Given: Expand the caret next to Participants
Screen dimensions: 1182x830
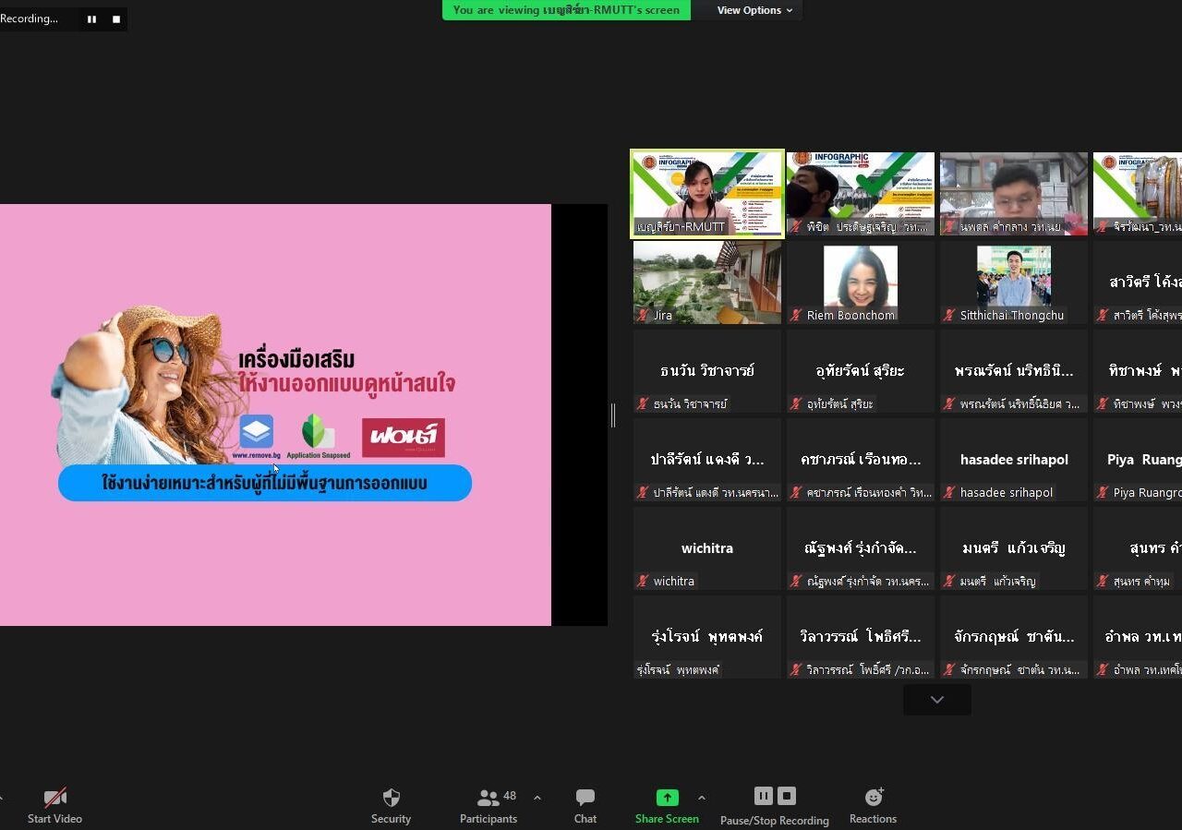Looking at the screenshot, I should pos(537,798).
